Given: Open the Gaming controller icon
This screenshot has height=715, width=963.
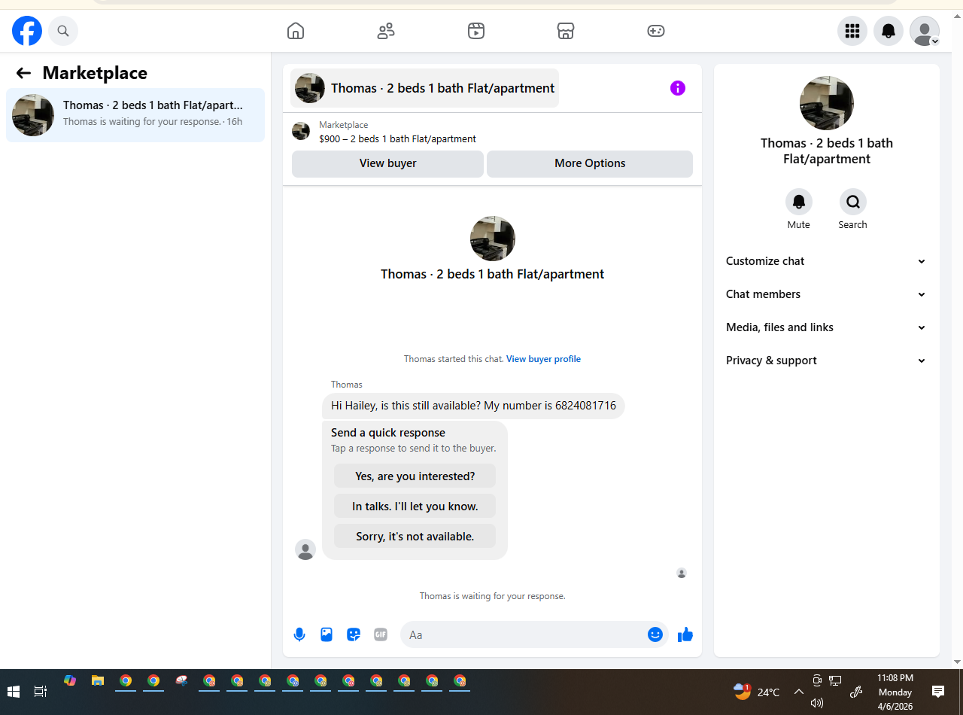Looking at the screenshot, I should 656,31.
